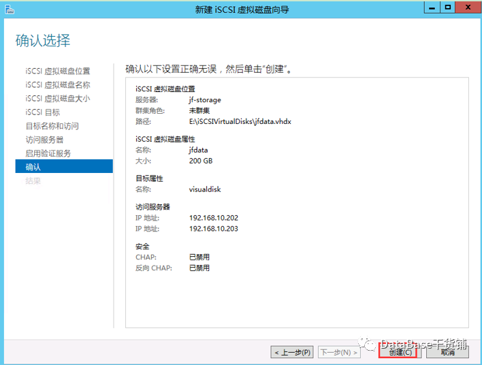Click the wizard window icon in title bar
This screenshot has height=365, width=482.
(10, 10)
